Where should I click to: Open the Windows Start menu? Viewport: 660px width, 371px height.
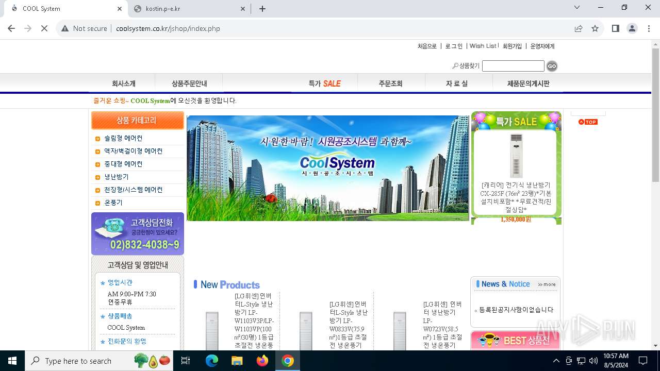tap(12, 361)
